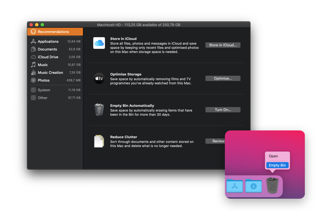Viewport: 334px width, 222px height.
Task: Click the Reduce Clutter documents icon
Action: pyautogui.click(x=99, y=141)
